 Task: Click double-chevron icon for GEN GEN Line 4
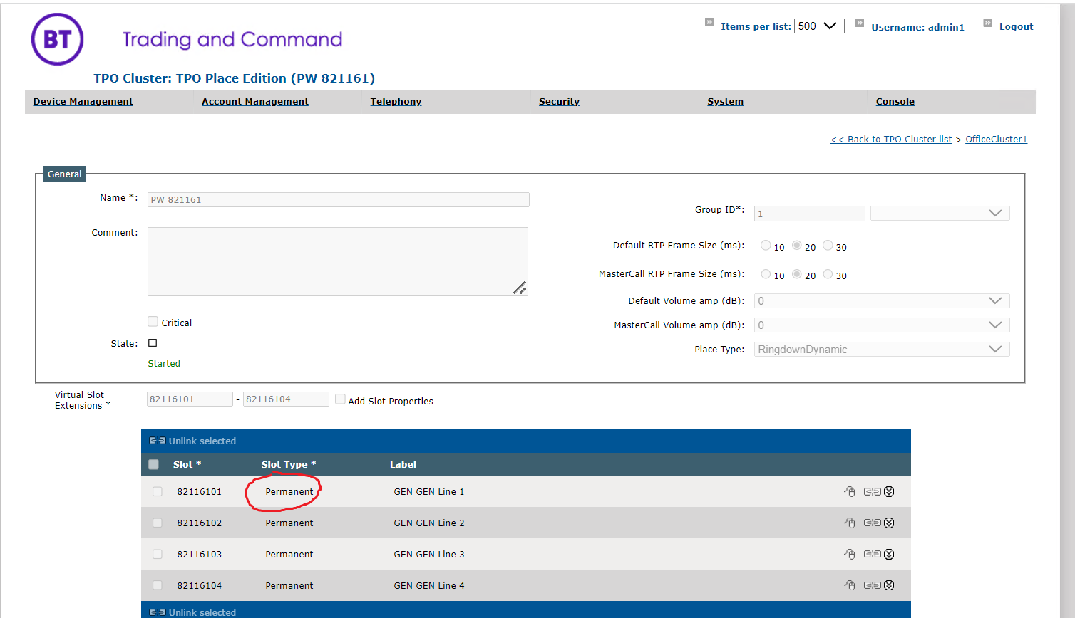pyautogui.click(x=889, y=585)
